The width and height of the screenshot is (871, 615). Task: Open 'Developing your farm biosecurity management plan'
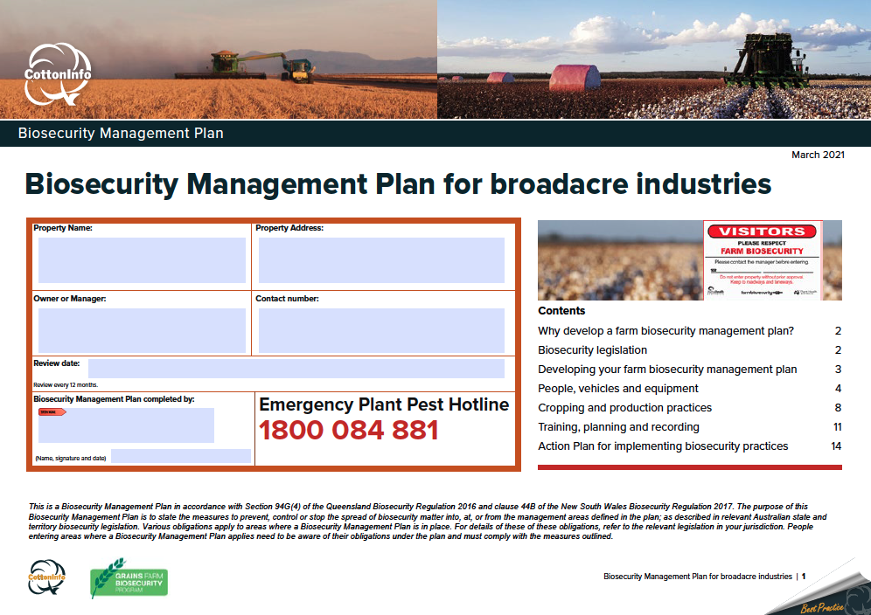pyautogui.click(x=667, y=370)
